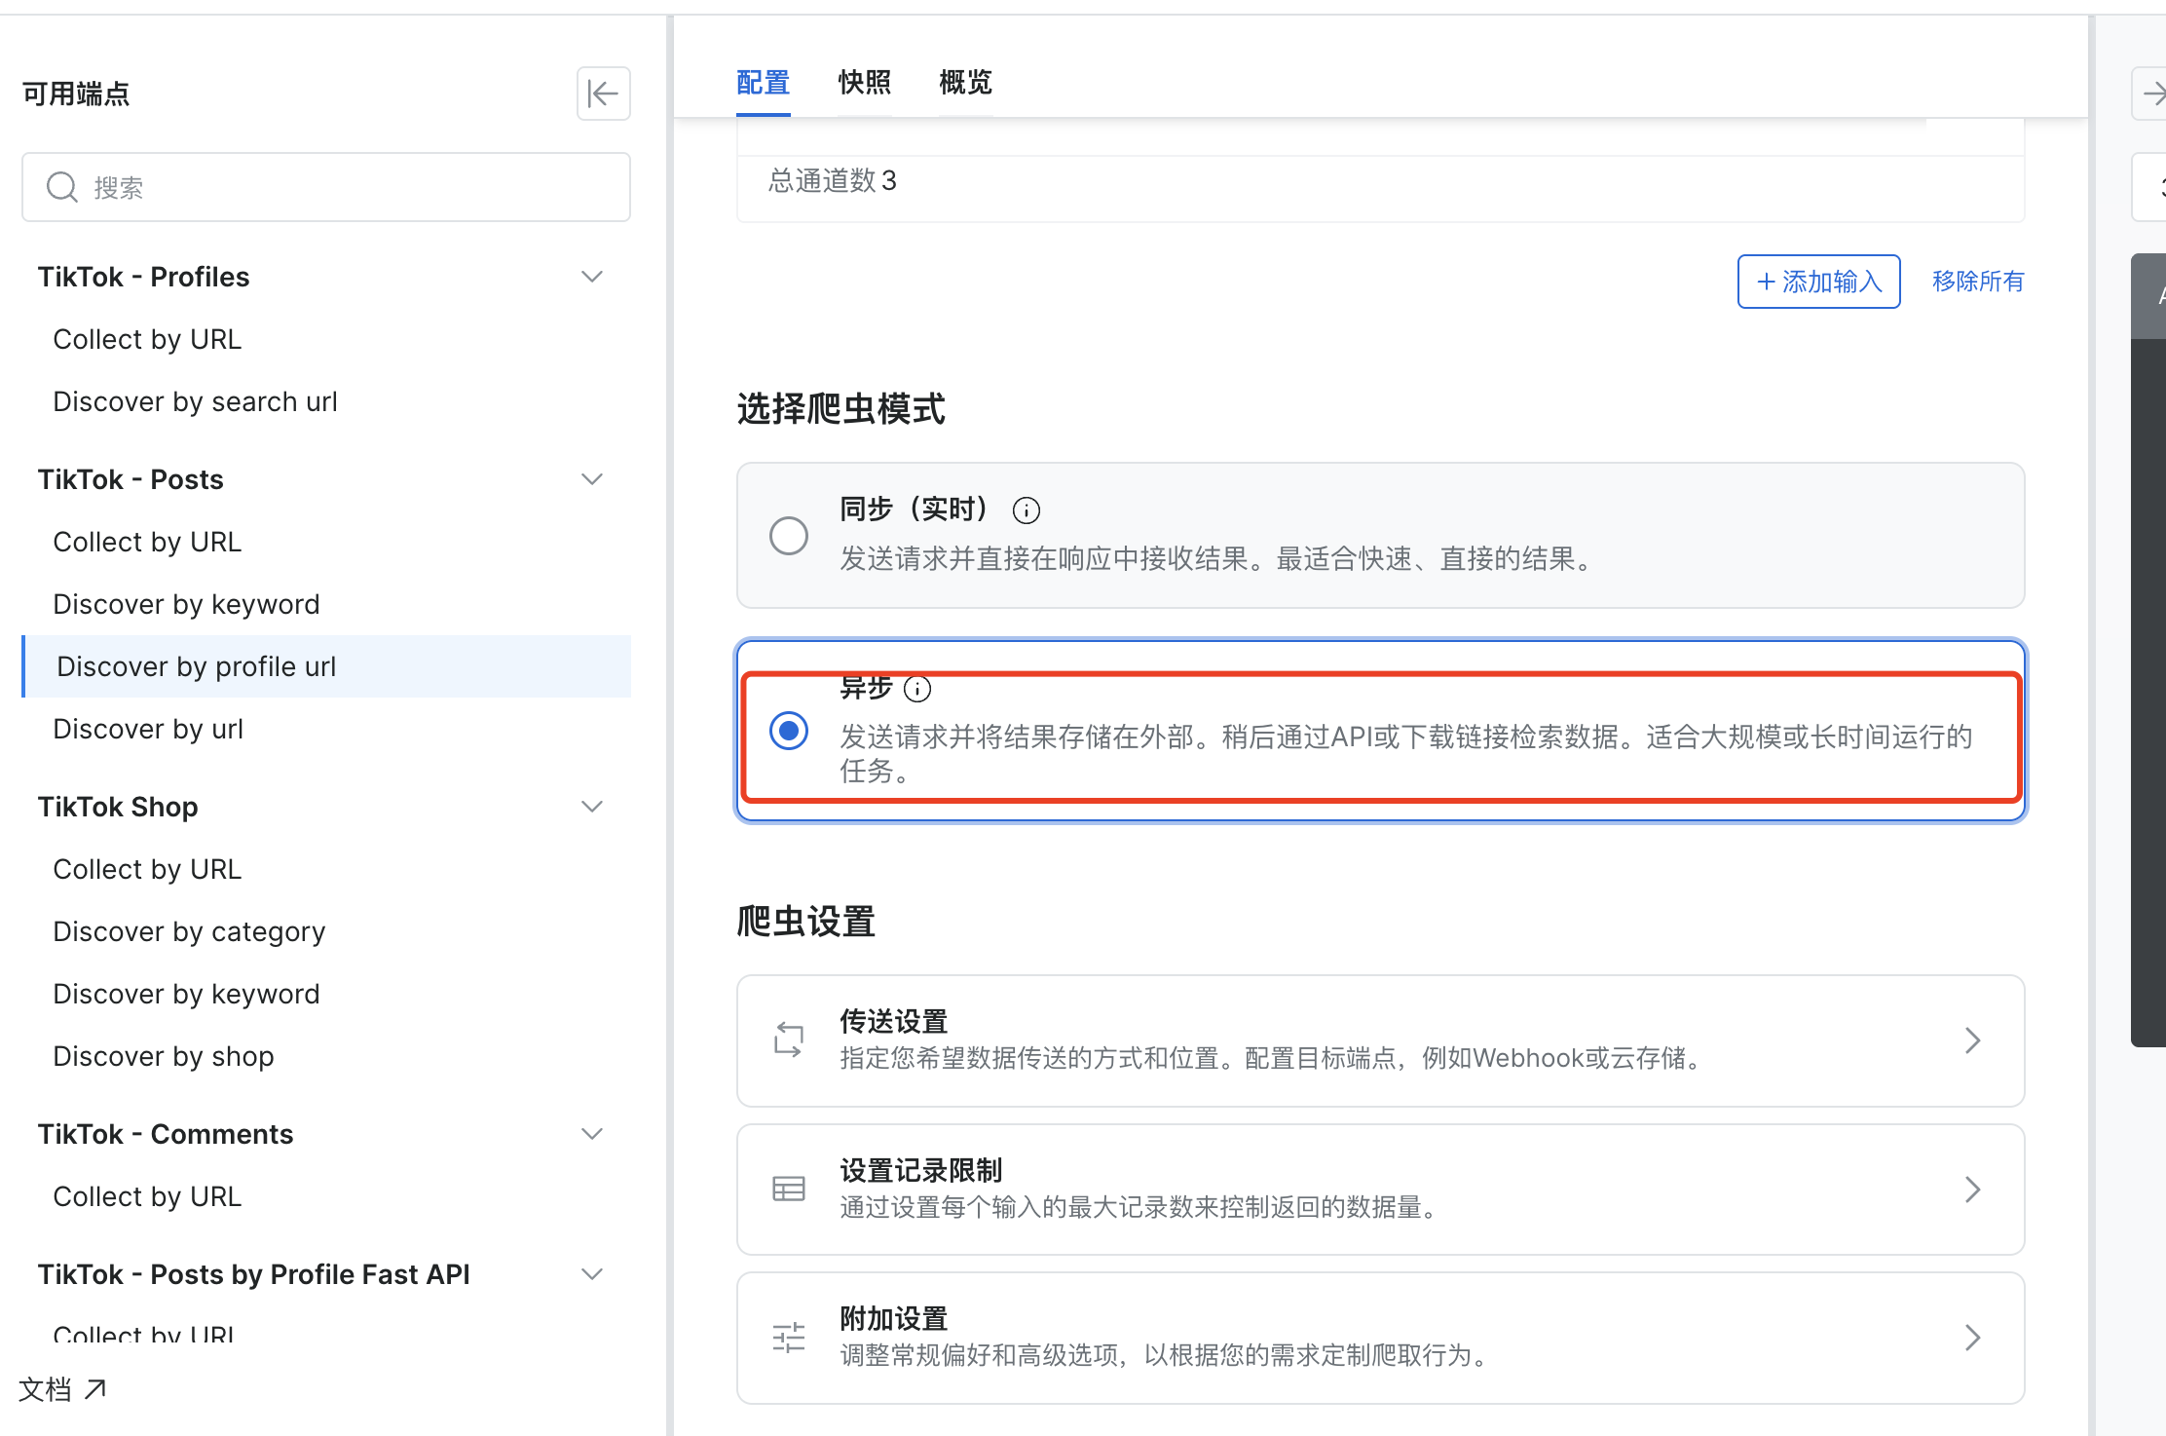This screenshot has height=1436, width=2166.
Task: Click the search magnifier icon
Action: (62, 187)
